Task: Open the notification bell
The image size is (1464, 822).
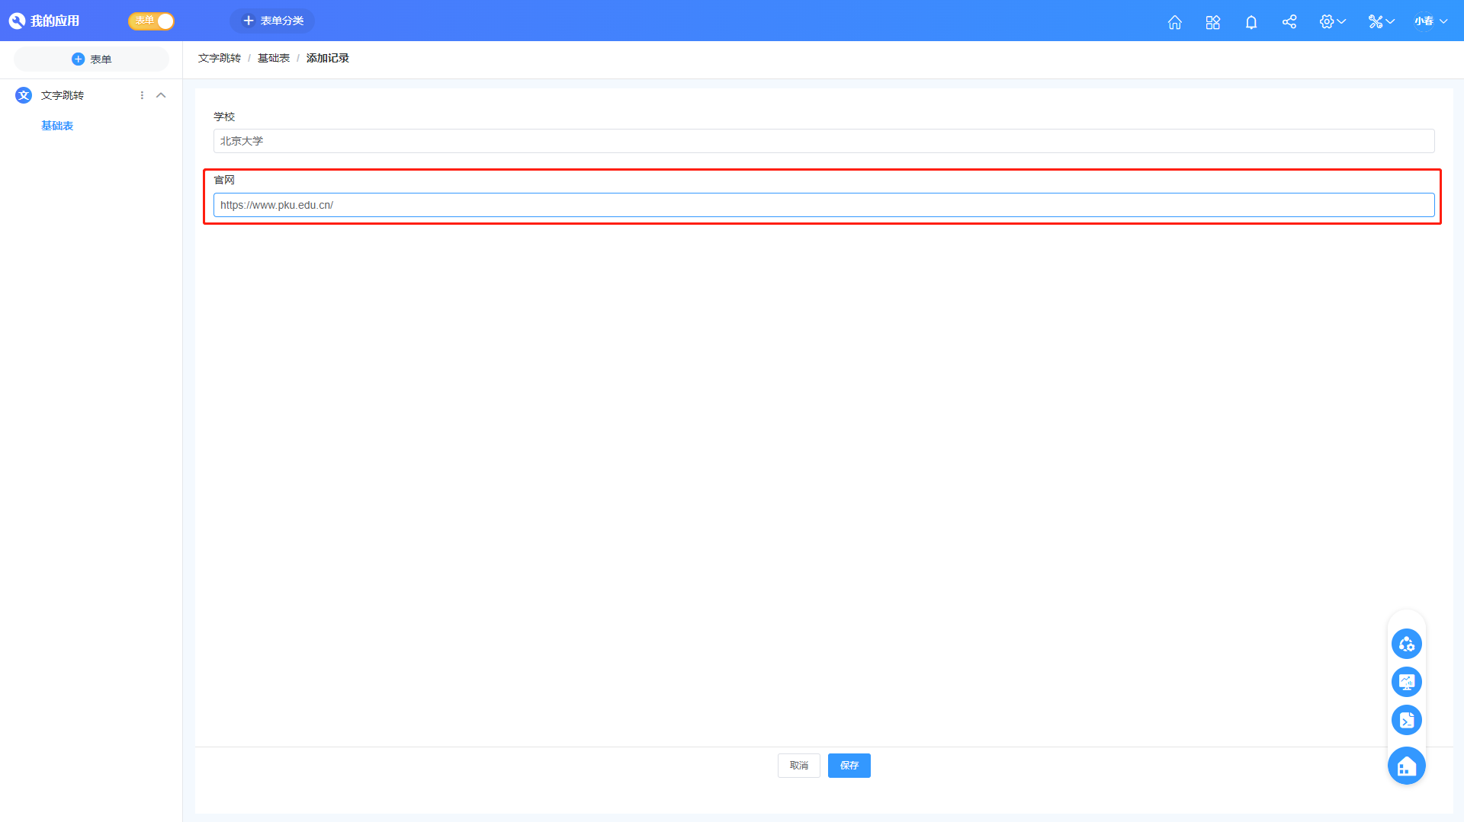Action: [x=1250, y=21]
